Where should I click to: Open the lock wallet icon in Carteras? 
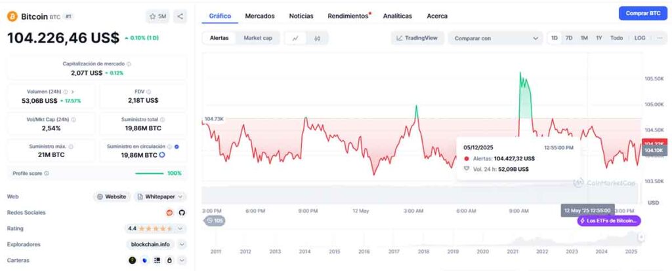[170, 260]
